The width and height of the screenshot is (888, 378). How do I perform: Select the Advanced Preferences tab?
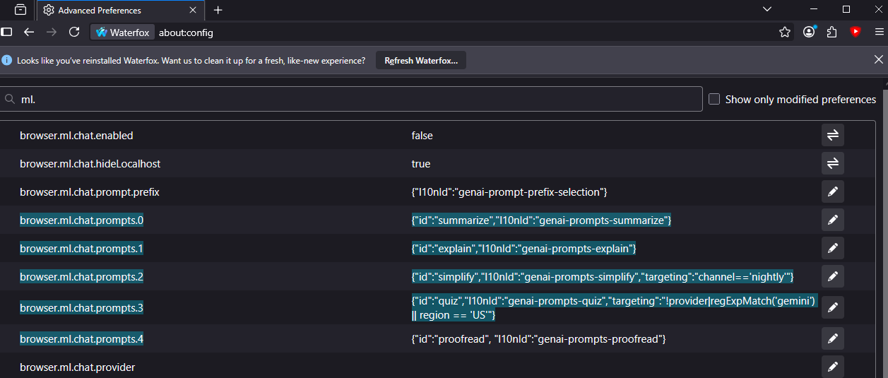point(113,10)
